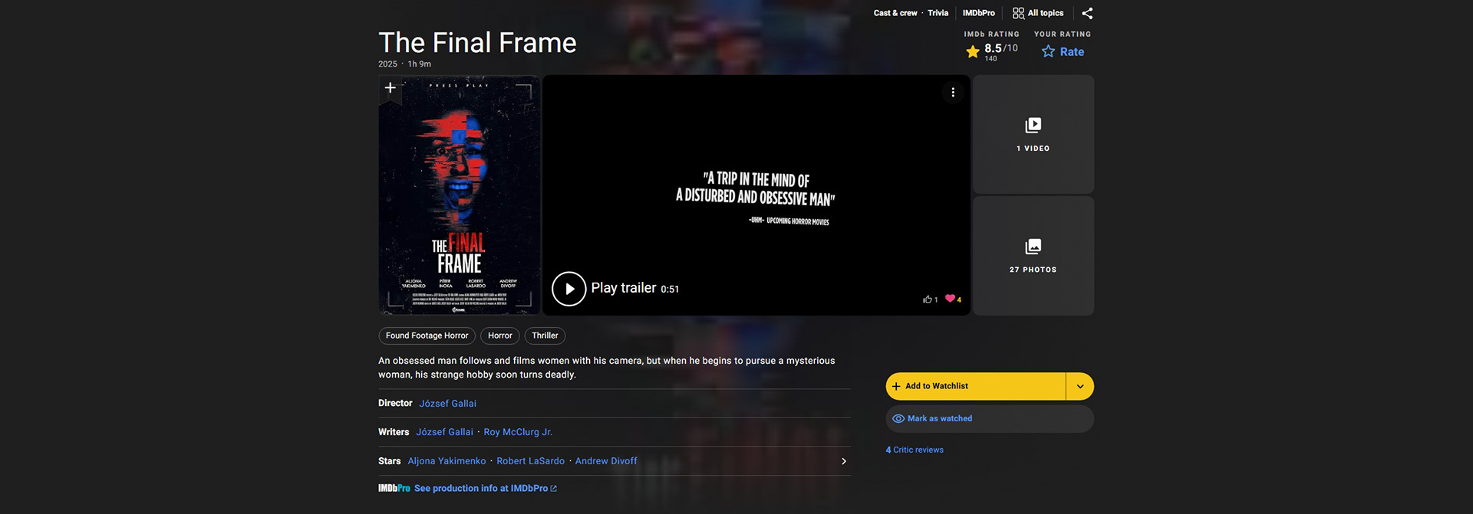1473x514 pixels.
Task: Click the Stars label heading
Action: click(390, 461)
